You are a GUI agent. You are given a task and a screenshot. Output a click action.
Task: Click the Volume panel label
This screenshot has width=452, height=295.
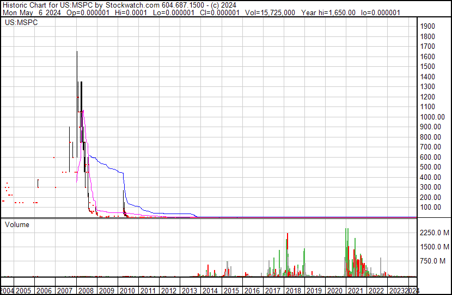17,224
